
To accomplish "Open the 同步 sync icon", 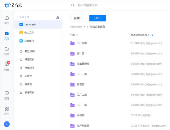I will (7, 51).
